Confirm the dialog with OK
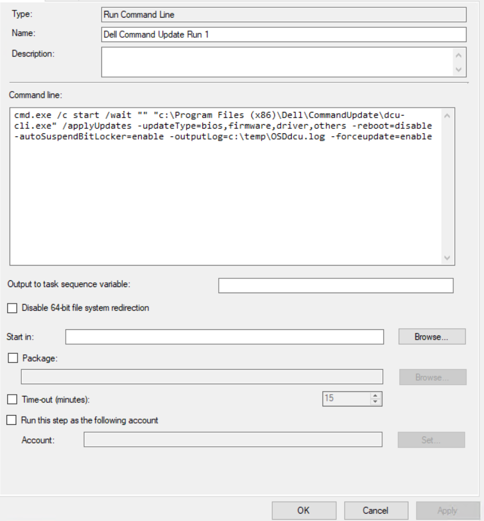Image resolution: width=484 pixels, height=521 pixels. [x=304, y=511]
